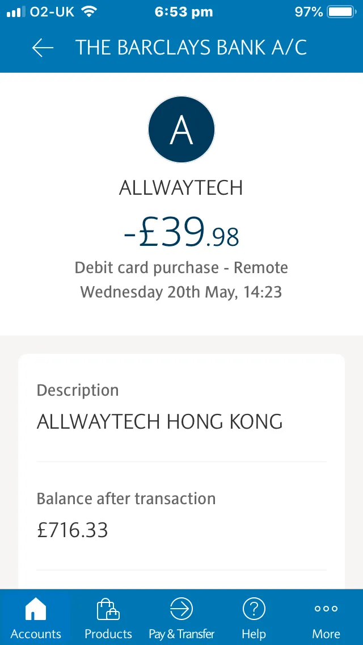Open the Accounts home icon
This screenshot has height=645, width=363.
tap(36, 609)
